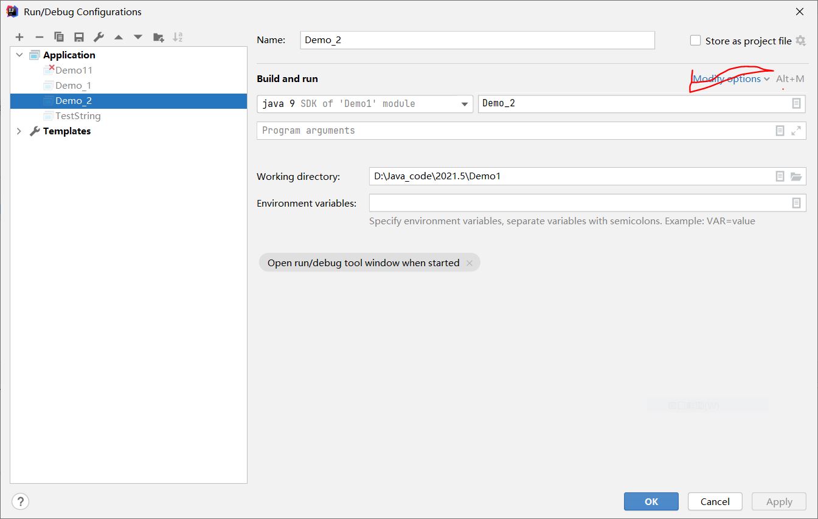Expand the Templates tree node
Viewport: 818px width, 519px height.
[19, 131]
